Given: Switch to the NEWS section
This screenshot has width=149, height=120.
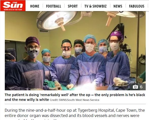Looking at the screenshot, I should tap(118, 6).
